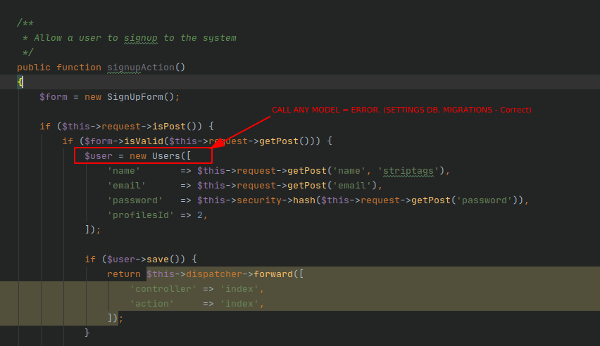Click the return keyword

point(123,274)
